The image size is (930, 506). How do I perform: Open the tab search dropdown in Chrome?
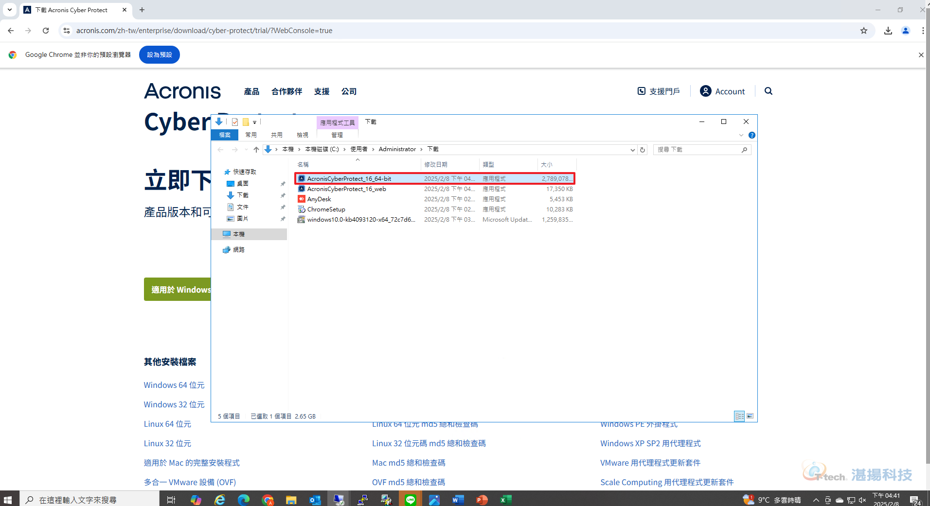9,10
